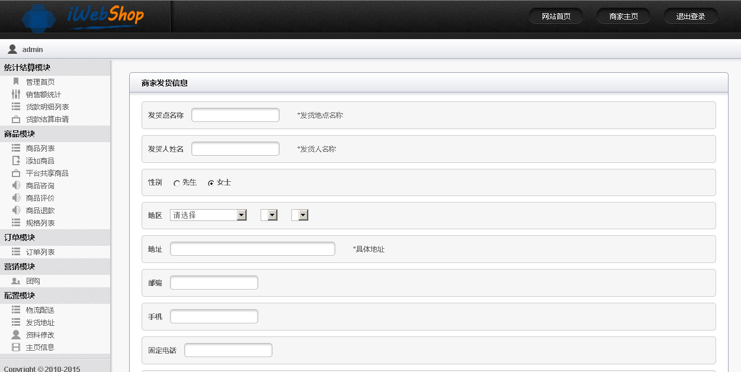Click the 配置模块 section header
The width and height of the screenshot is (741, 372).
tap(55, 296)
